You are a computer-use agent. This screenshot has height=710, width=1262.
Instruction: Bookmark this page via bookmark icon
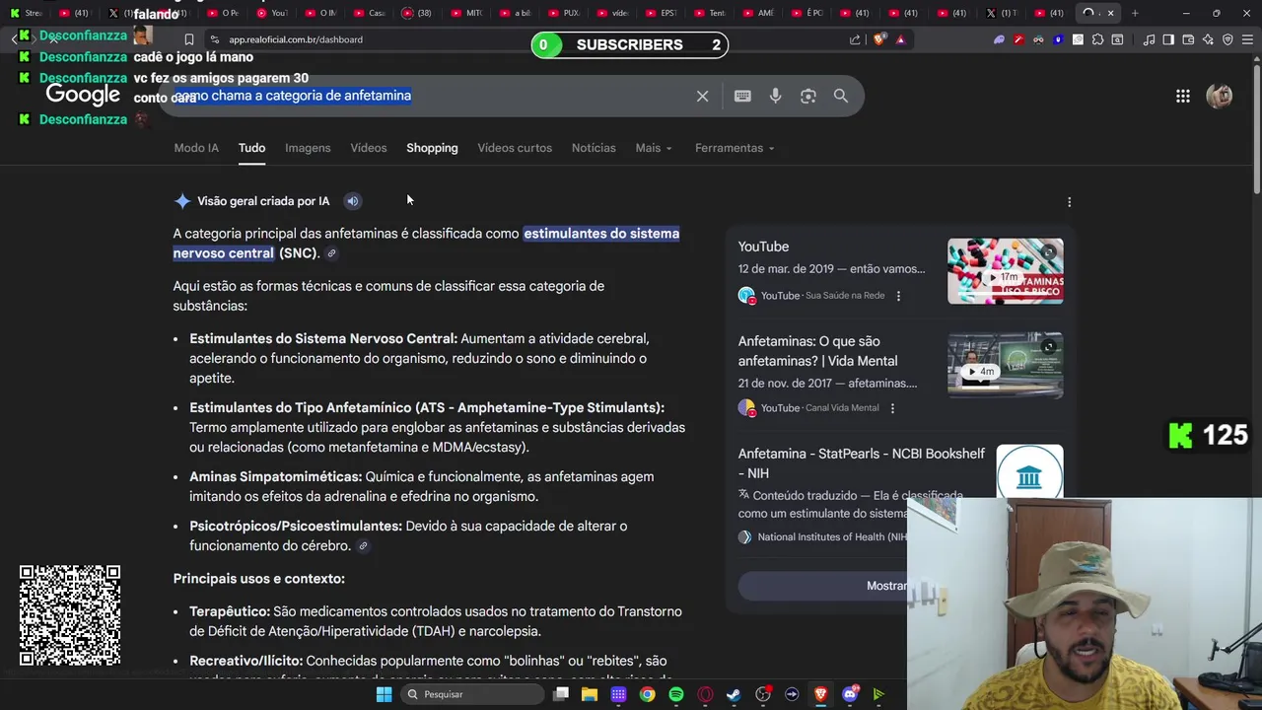[x=188, y=39]
